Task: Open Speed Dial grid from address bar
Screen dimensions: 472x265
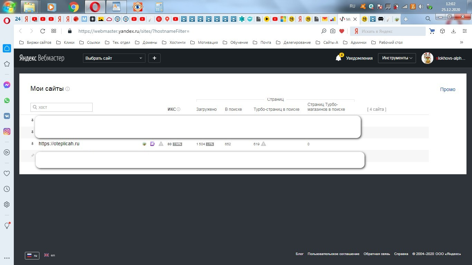Action: [x=54, y=31]
